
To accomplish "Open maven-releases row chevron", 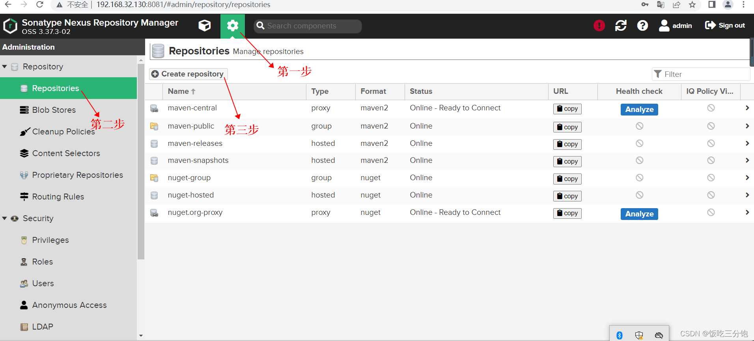I will pos(747,143).
